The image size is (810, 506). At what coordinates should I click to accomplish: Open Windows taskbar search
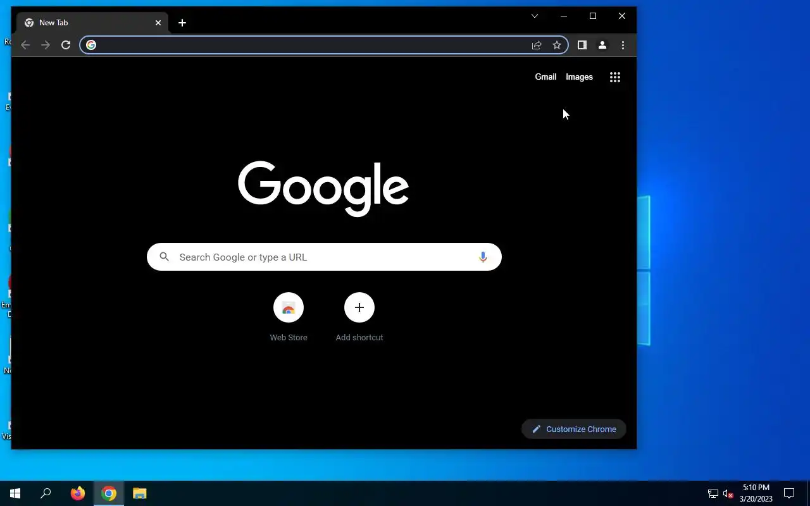[46, 493]
